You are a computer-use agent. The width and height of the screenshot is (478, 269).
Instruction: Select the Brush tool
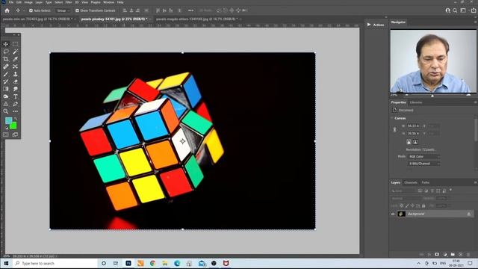pyautogui.click(x=6, y=74)
